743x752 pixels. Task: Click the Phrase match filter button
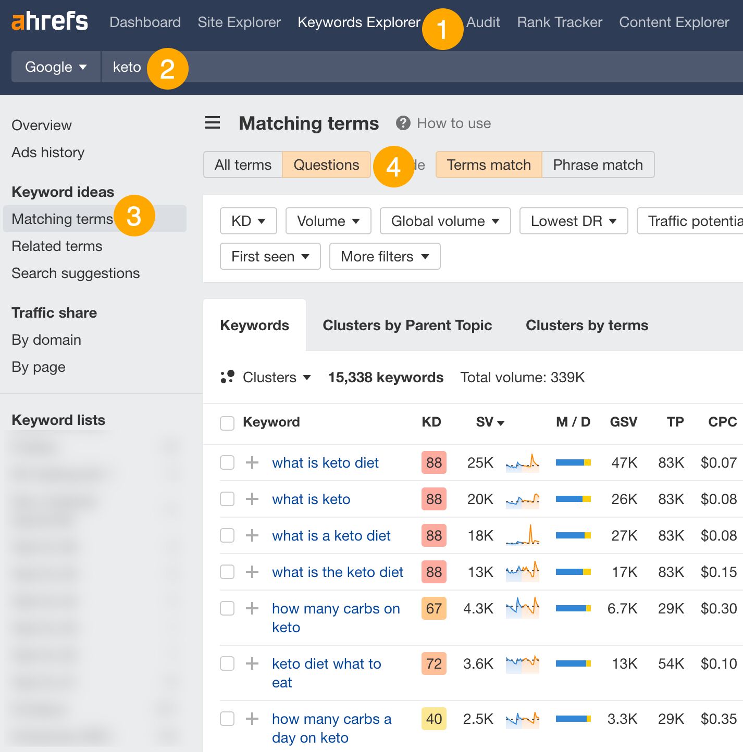pos(598,165)
